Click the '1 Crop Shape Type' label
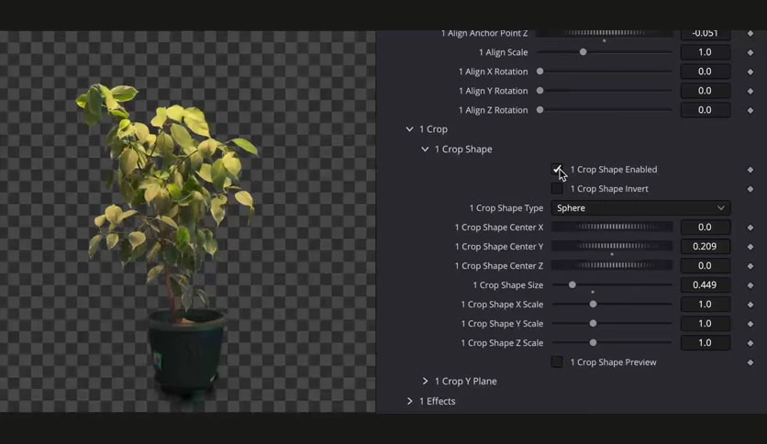The height and width of the screenshot is (444, 767). tap(506, 208)
